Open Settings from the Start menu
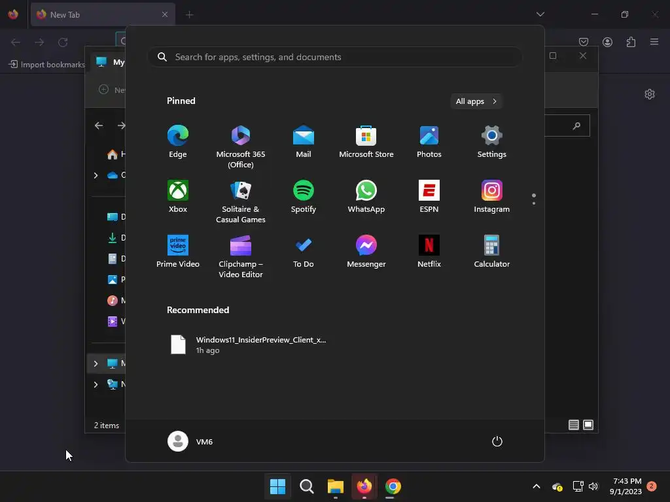Image resolution: width=670 pixels, height=502 pixels. (492, 142)
